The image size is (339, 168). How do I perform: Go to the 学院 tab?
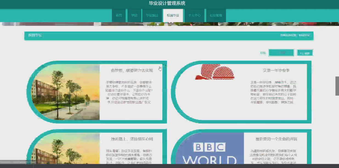pos(134,16)
